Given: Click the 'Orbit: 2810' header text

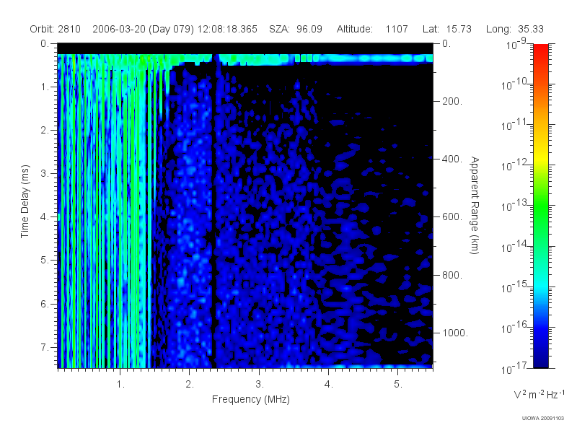Looking at the screenshot, I should [x=56, y=29].
